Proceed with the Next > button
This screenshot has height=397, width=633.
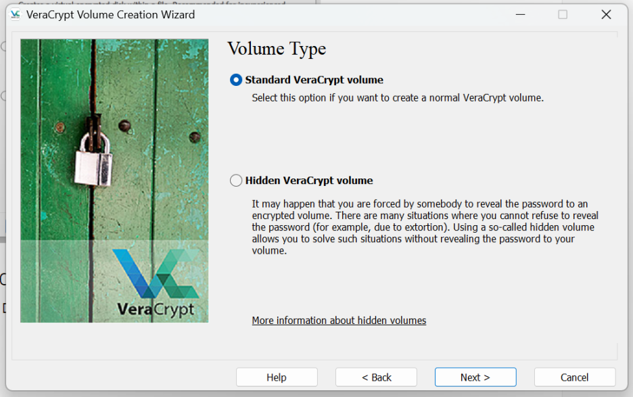click(x=475, y=377)
